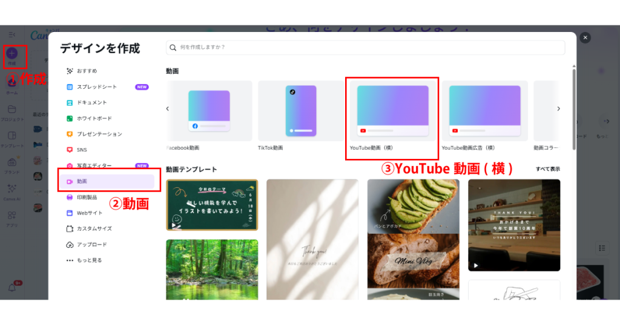Select the アップロード cloud icon
This screenshot has height=325, width=620.
tap(70, 245)
